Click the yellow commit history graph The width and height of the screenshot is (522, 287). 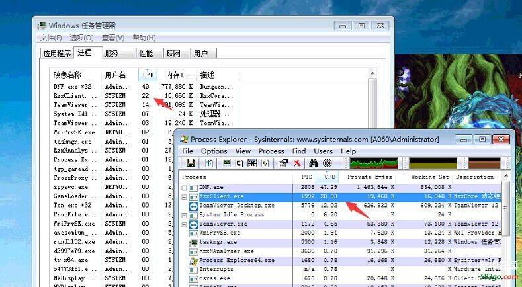[433, 163]
